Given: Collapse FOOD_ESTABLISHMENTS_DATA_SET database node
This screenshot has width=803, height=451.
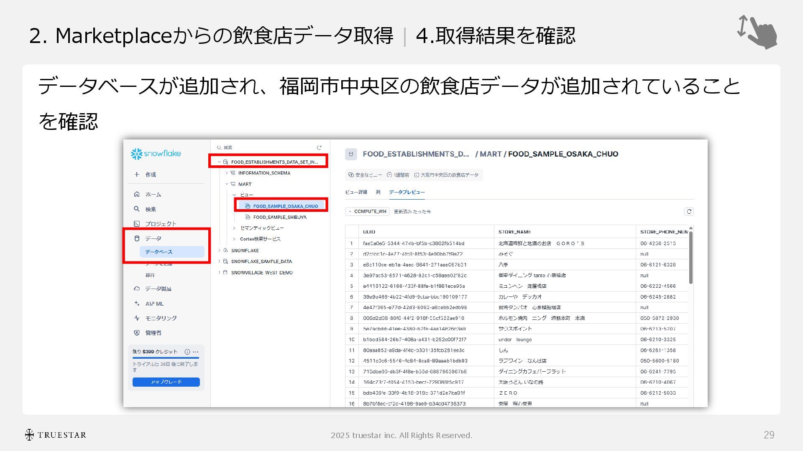Looking at the screenshot, I should [x=219, y=162].
